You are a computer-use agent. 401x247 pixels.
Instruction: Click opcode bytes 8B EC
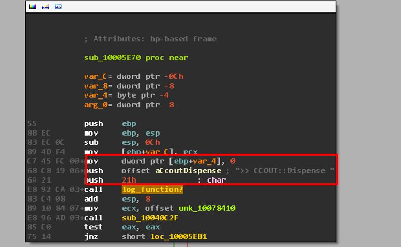[x=39, y=133]
